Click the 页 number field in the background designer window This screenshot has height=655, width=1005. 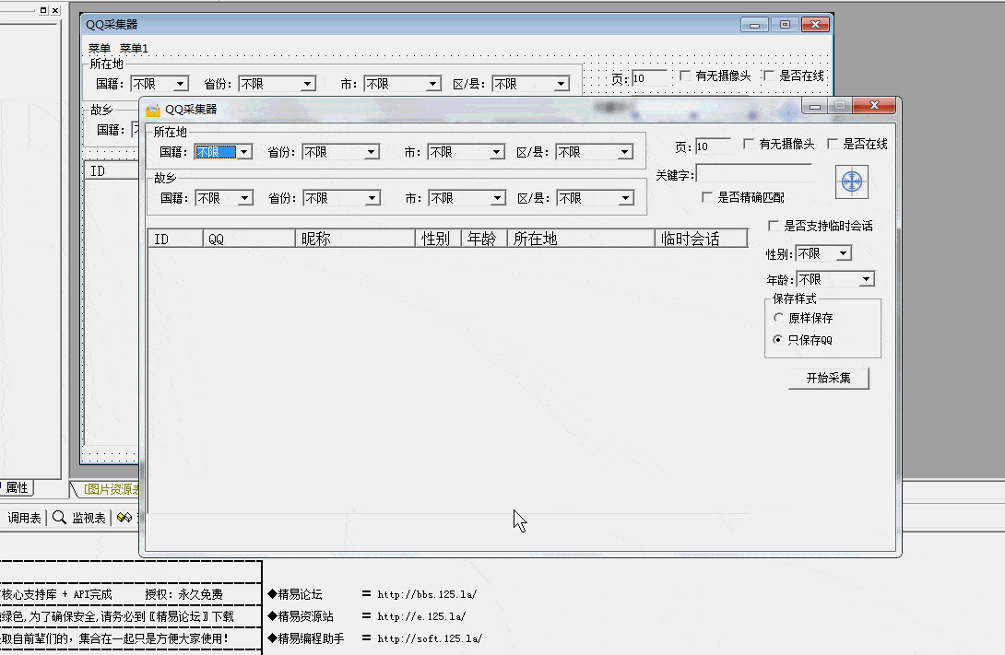(649, 78)
